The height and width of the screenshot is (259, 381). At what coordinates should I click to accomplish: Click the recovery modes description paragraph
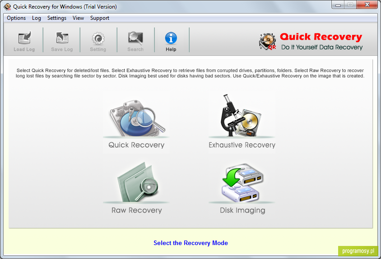coord(190,73)
